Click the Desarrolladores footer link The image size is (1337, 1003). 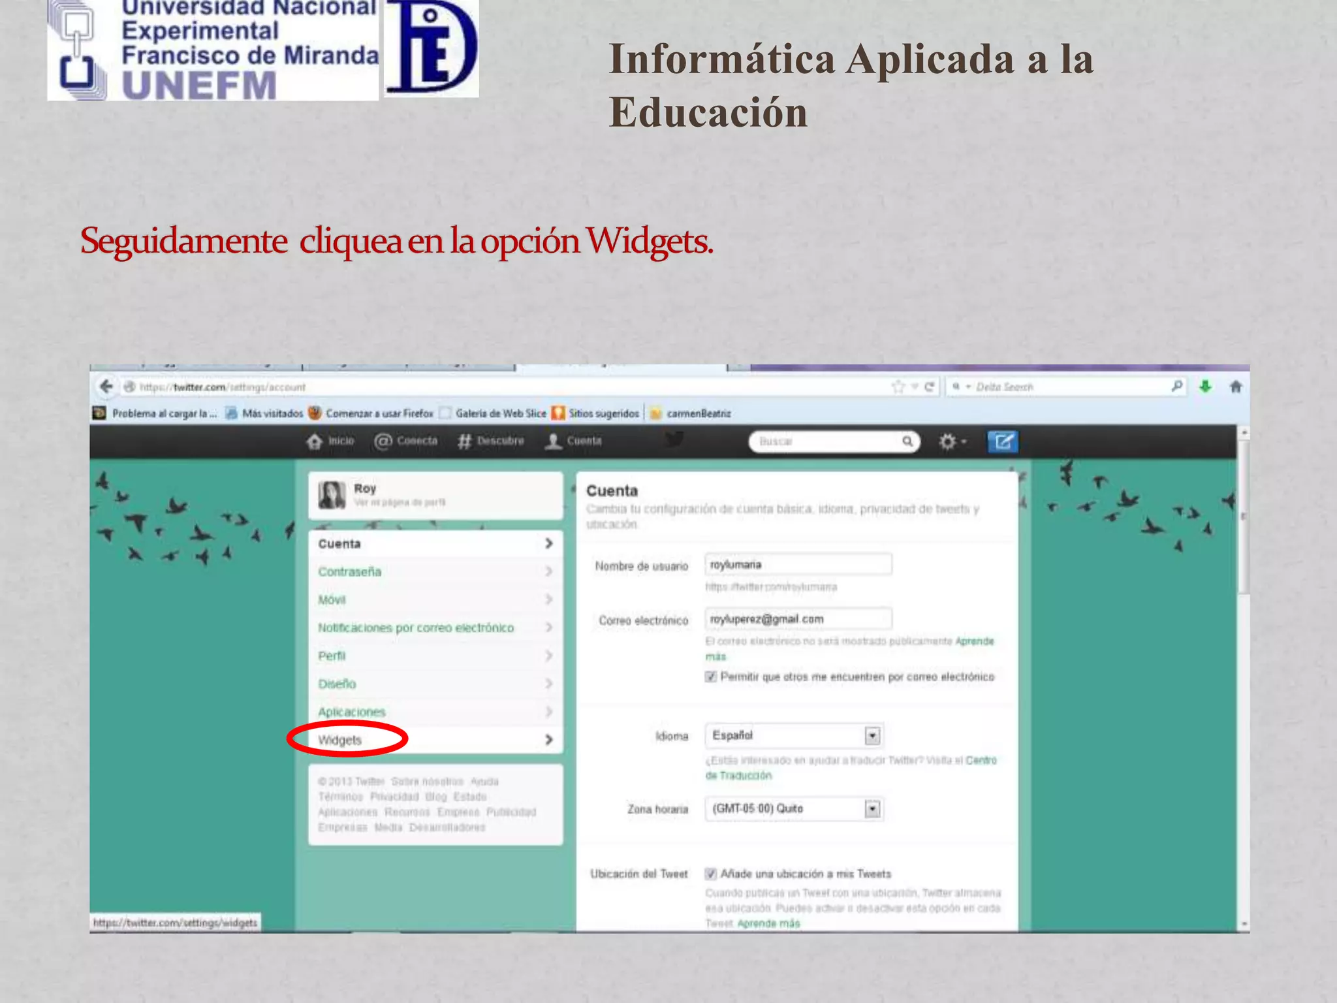447,827
